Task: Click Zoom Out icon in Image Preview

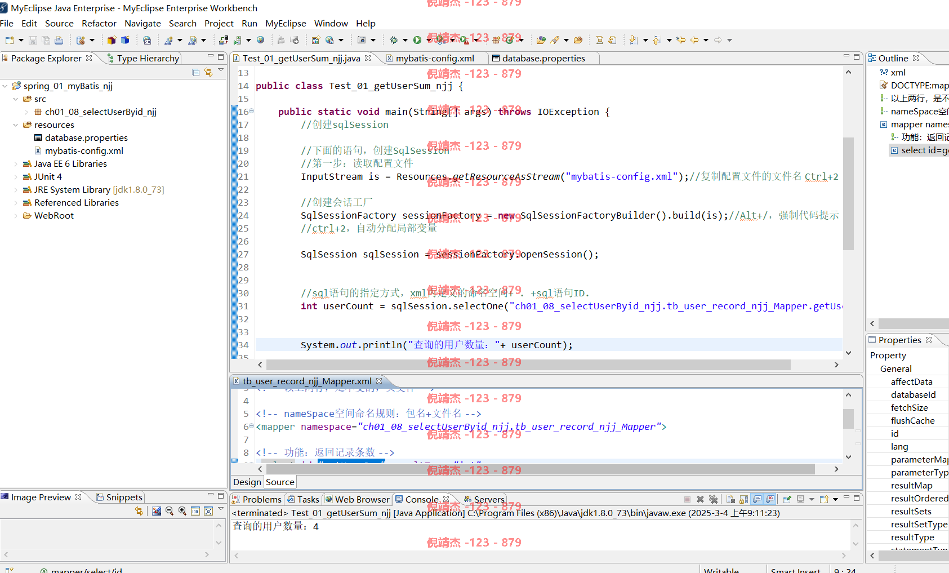Action: (170, 511)
